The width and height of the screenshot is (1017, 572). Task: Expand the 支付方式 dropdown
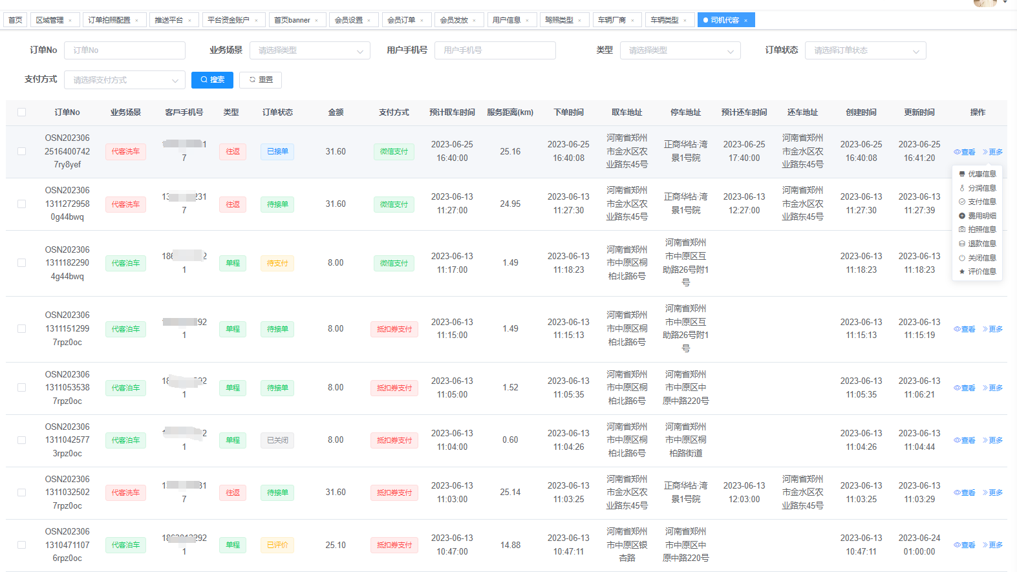click(125, 80)
